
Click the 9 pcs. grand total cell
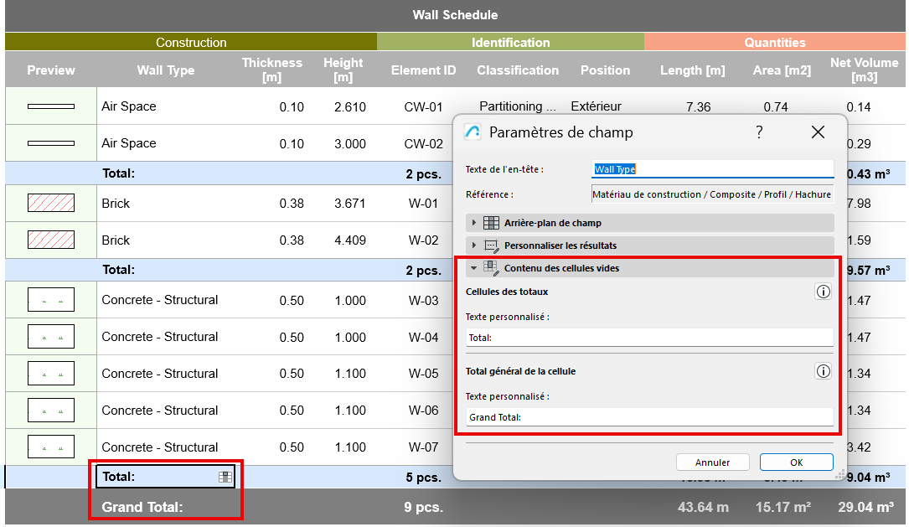[x=423, y=507]
